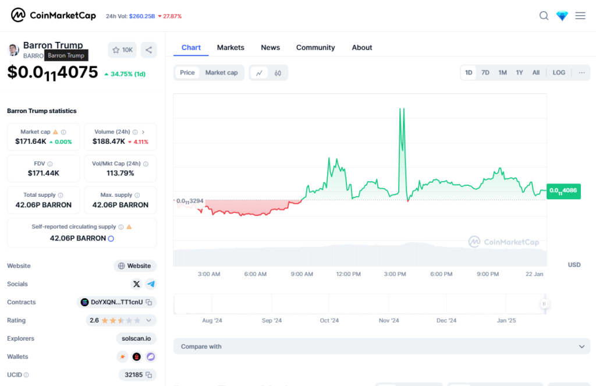Viewport: 596px width, 386px height.
Task: Open the search magnifier icon
Action: [x=544, y=16]
